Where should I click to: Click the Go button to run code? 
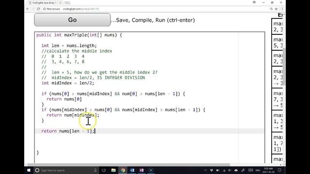click(x=72, y=20)
